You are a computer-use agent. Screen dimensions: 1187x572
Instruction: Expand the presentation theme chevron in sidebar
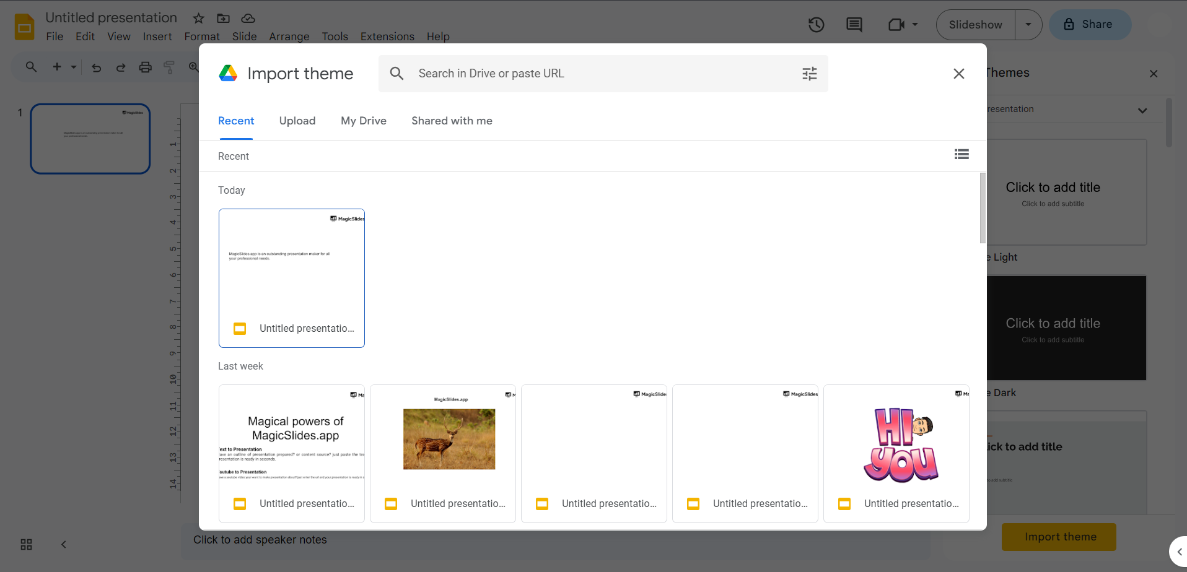pos(1142,110)
